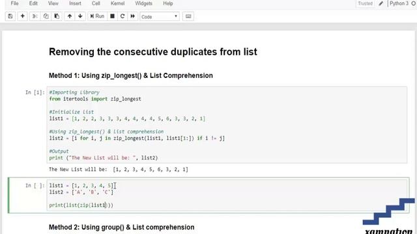
Task: Paste cells below icon
Action: [57, 16]
